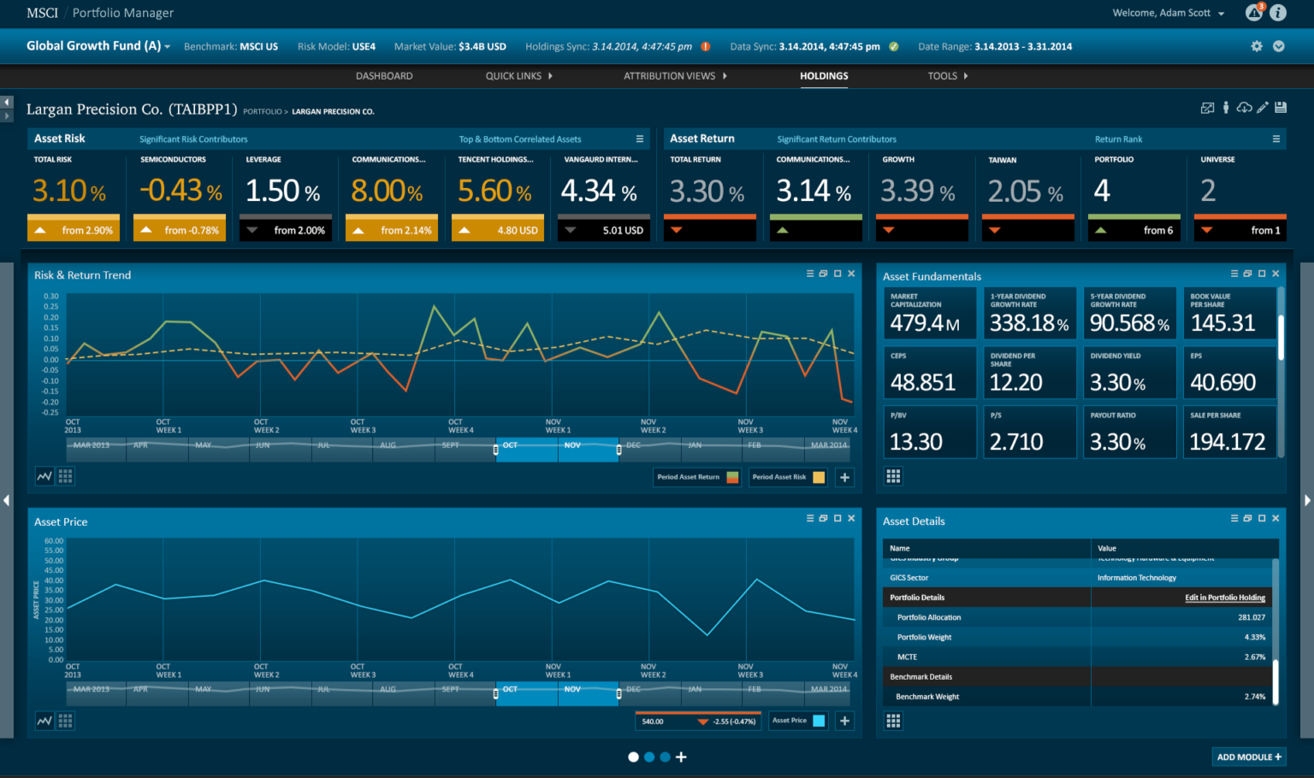Image resolution: width=1314 pixels, height=778 pixels.
Task: Maximize the Risk & Return Trend module
Action: pos(838,274)
